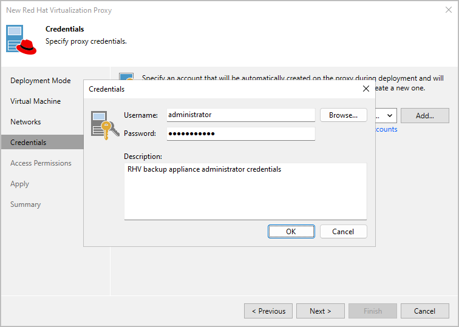The image size is (459, 327).
Task: Click the Red Hat proxy wizard icon
Action: [21, 39]
